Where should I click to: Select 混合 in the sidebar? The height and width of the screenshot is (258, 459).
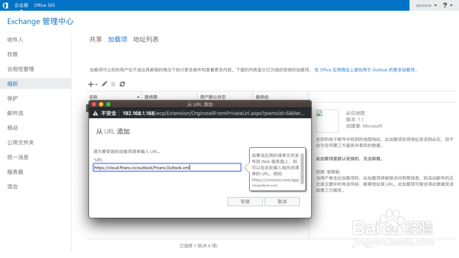coord(12,187)
